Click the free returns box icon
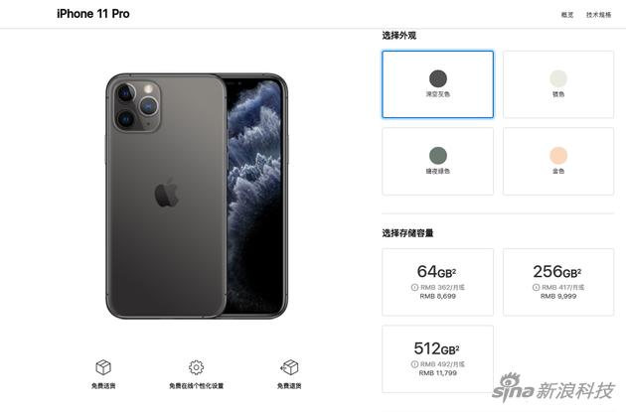The height and width of the screenshot is (412, 626). click(x=289, y=367)
